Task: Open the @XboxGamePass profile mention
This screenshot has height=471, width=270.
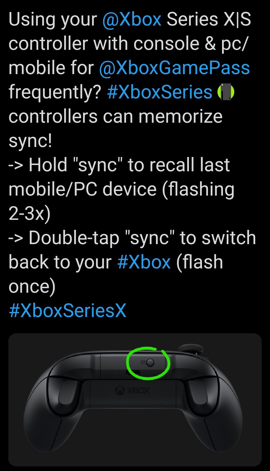Action: point(174,68)
